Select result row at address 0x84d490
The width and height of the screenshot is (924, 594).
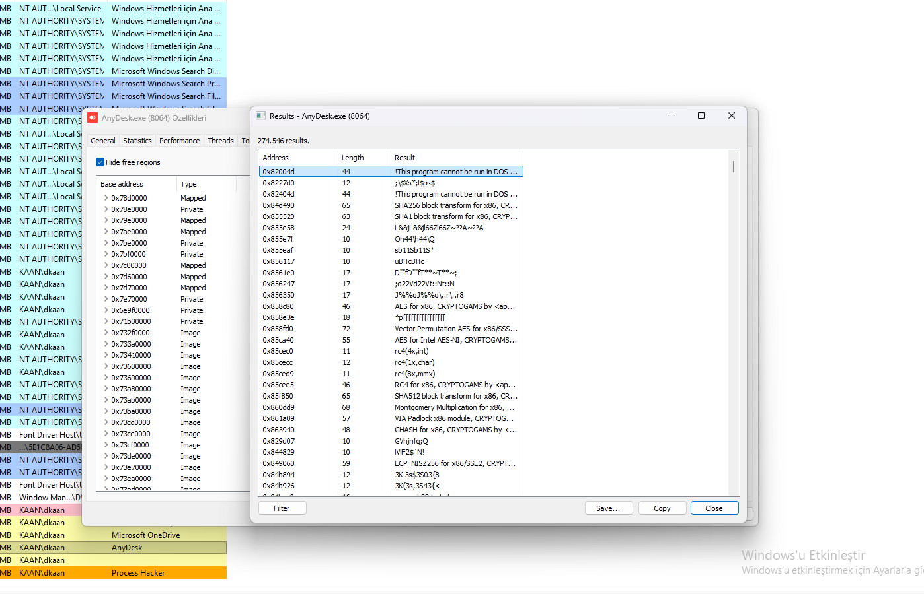391,205
